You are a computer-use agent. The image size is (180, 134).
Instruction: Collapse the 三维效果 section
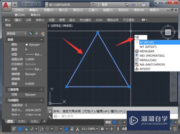pos(41,89)
